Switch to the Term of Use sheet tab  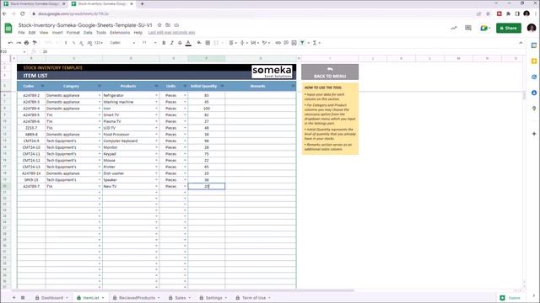253,298
